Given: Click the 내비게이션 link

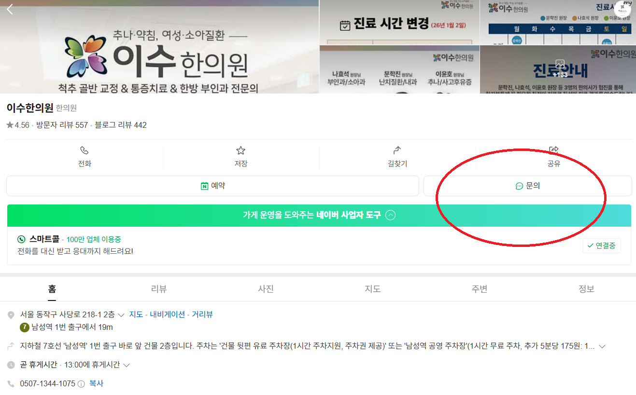Looking at the screenshot, I should (x=168, y=314).
